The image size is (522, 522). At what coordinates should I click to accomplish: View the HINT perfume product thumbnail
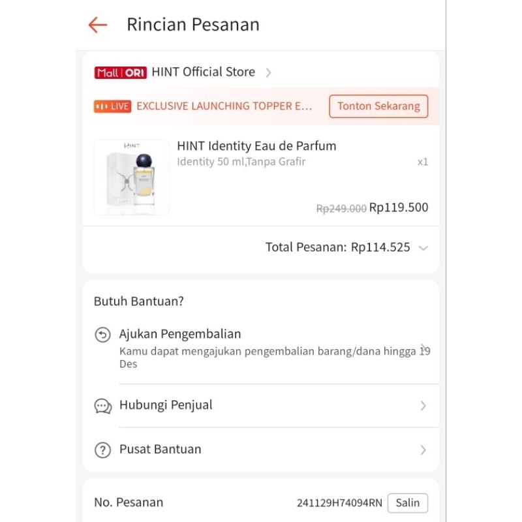pyautogui.click(x=132, y=177)
